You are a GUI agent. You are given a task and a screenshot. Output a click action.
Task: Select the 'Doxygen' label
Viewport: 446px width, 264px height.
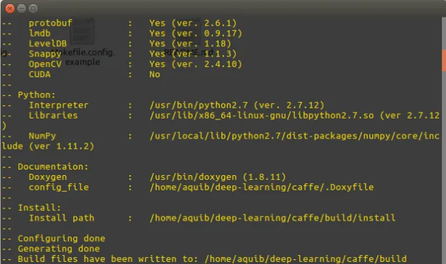[x=48, y=177]
